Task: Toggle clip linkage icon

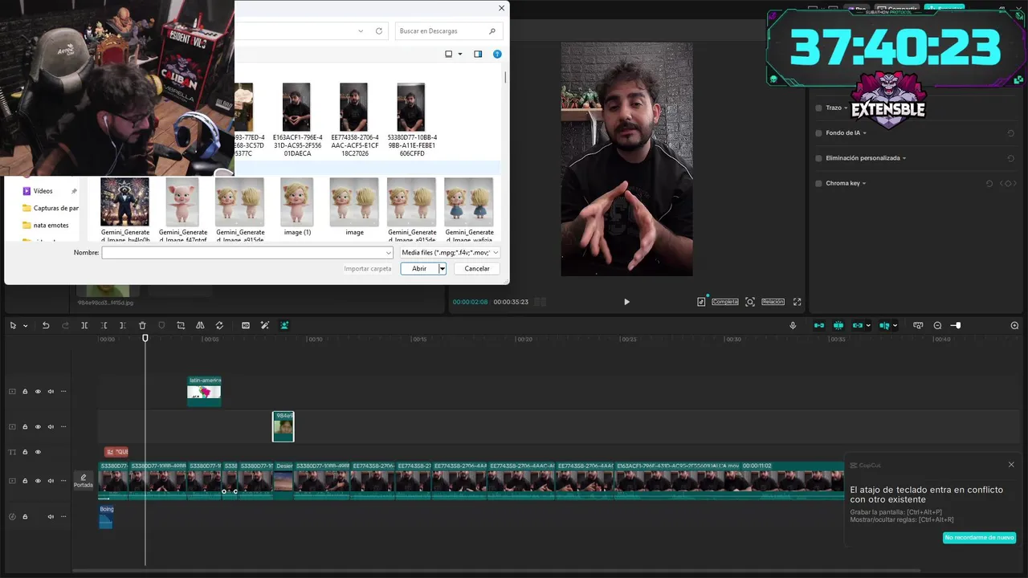Action: click(858, 325)
